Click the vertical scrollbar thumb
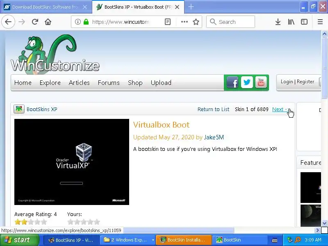Image resolution: width=328 pixels, height=246 pixels. [x=324, y=68]
